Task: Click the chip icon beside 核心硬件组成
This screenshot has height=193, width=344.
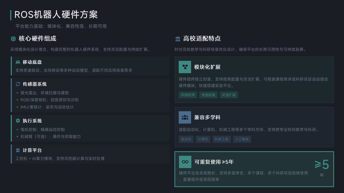Action: (13, 39)
